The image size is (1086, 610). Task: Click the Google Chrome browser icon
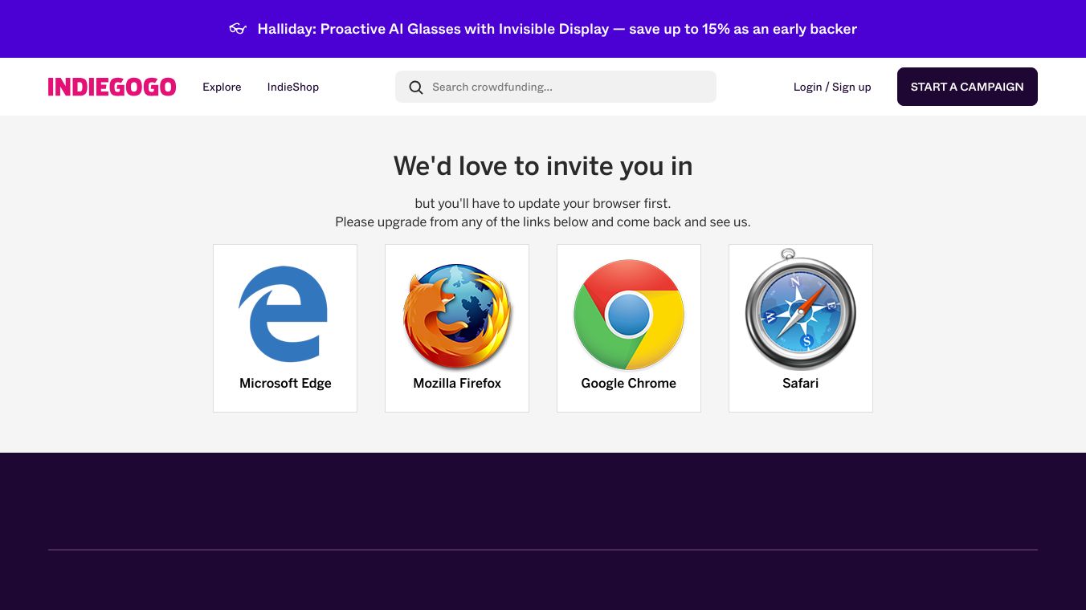click(629, 315)
